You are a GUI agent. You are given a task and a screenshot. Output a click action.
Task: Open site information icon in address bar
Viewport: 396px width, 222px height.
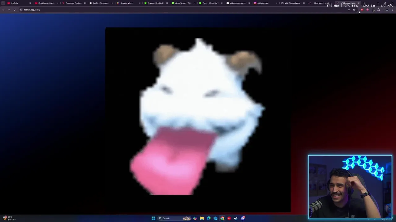pos(21,10)
